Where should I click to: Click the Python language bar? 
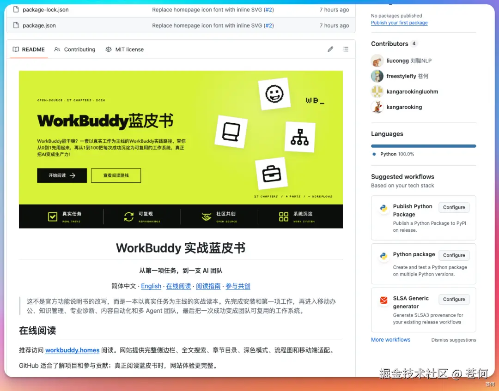[424, 146]
